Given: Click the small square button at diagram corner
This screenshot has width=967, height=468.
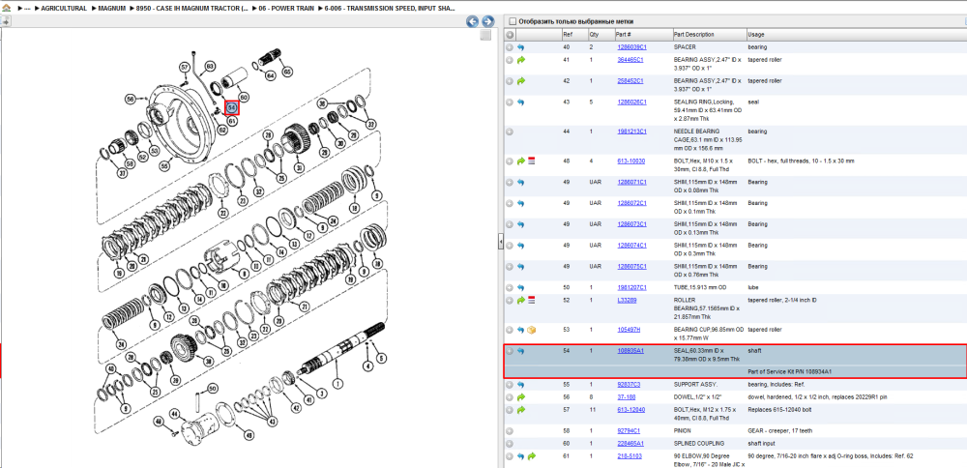Looking at the screenshot, I should point(485,35).
